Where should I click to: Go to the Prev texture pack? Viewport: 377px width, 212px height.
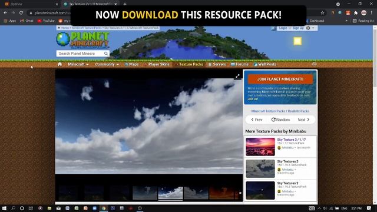(x=257, y=120)
